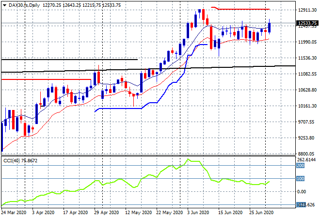Select the CCI(40) 75.8672 indicator label
320x218 pixels.
(x=20, y=161)
